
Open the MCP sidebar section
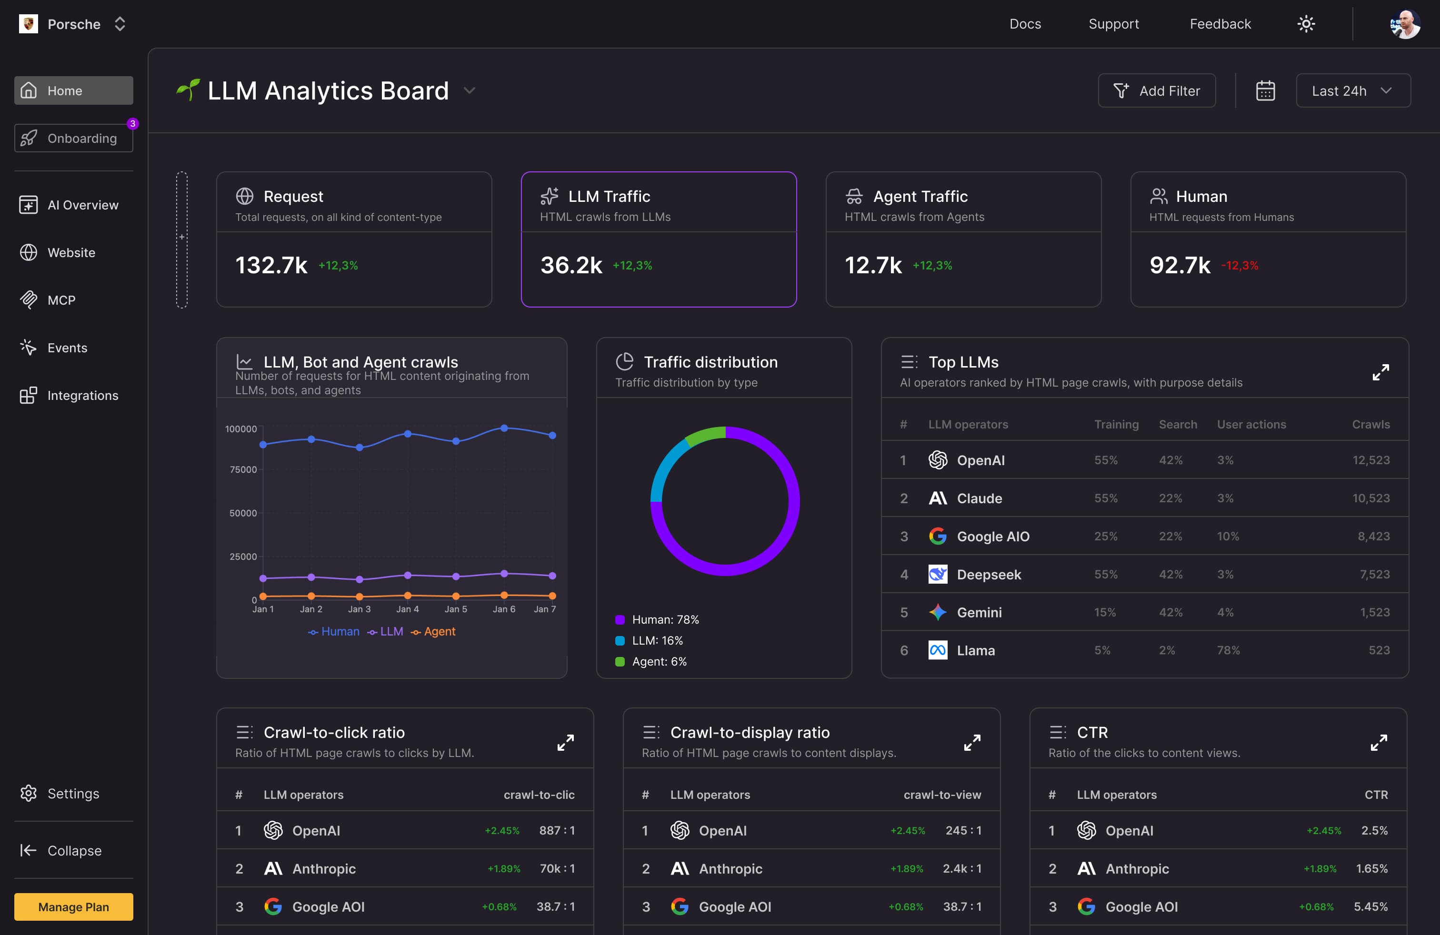[x=61, y=300]
